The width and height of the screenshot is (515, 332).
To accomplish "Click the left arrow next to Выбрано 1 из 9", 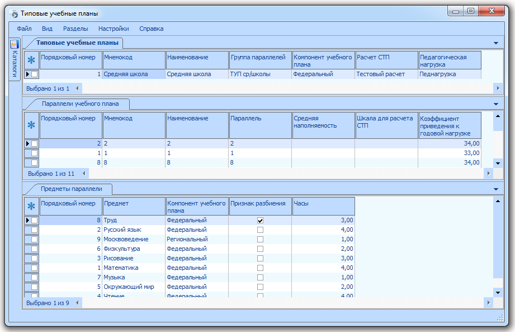I will 77,303.
